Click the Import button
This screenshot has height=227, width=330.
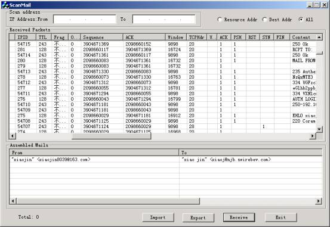tap(158, 217)
